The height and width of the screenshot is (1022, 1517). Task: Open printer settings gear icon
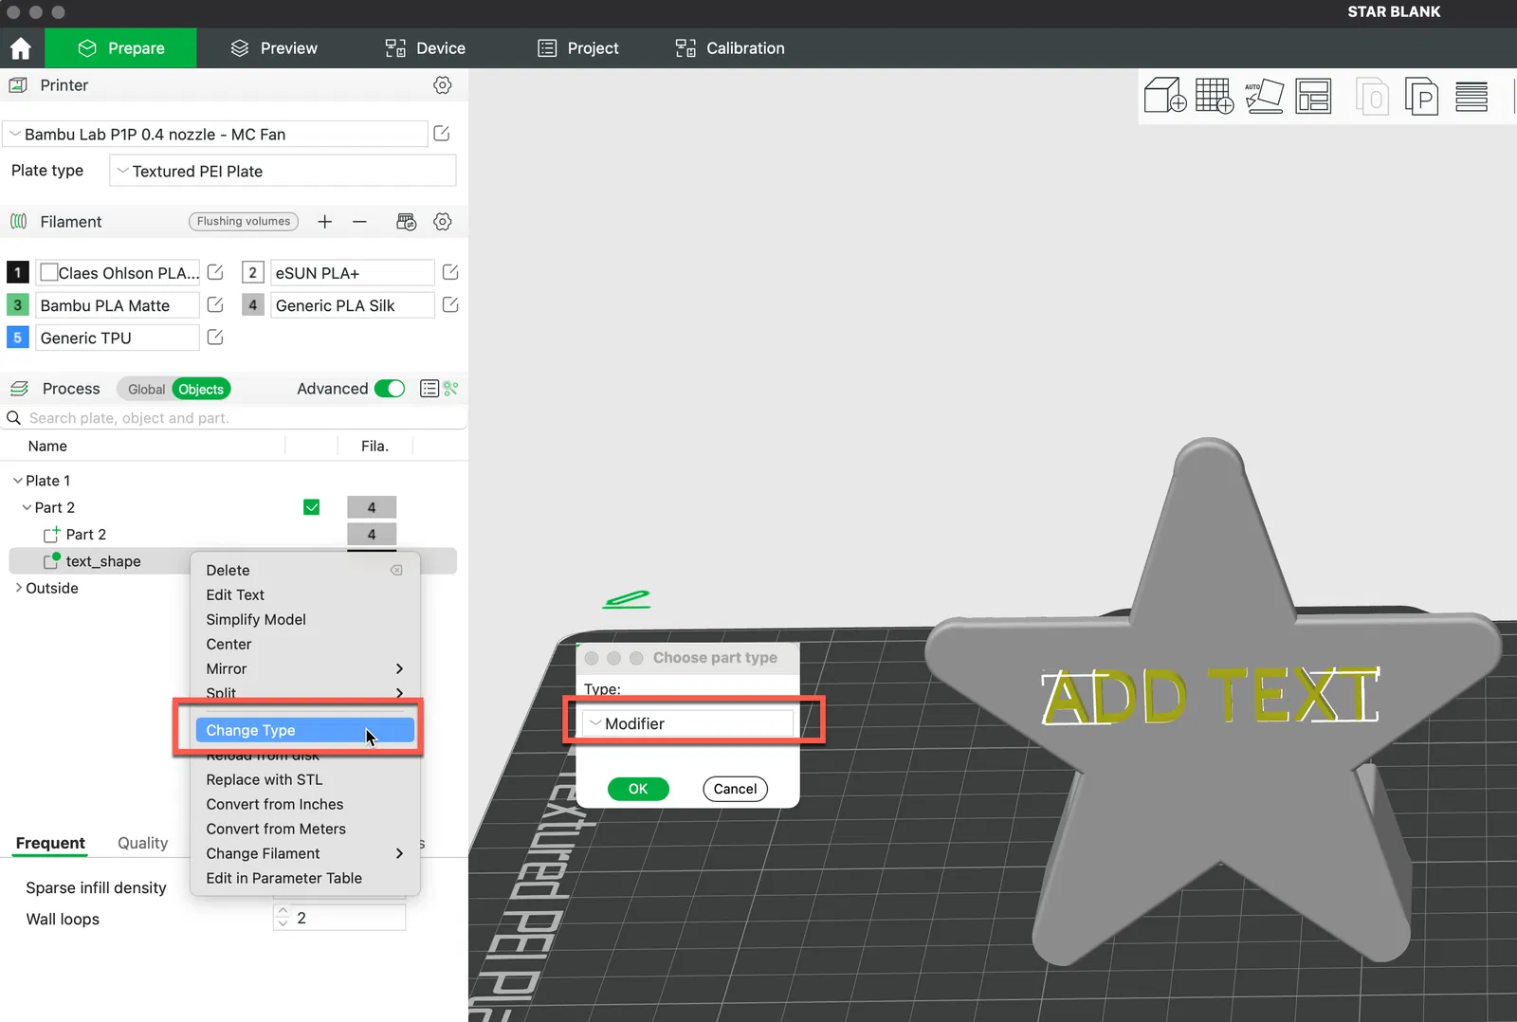pos(442,85)
